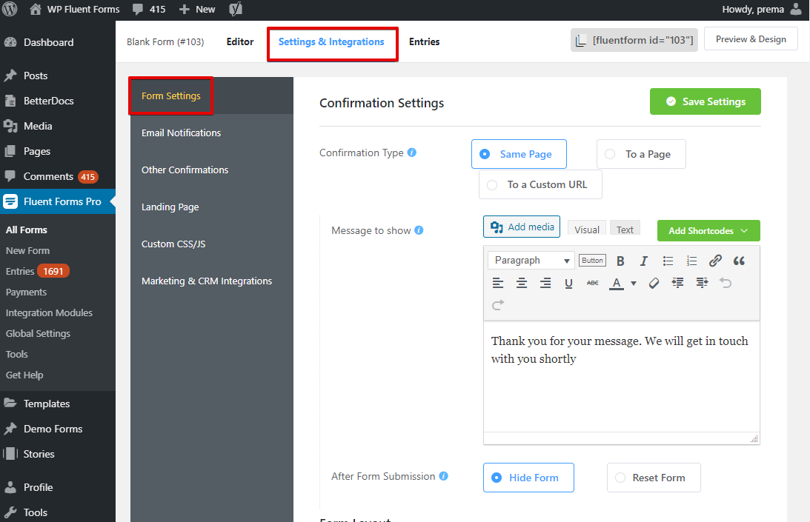
Task: Undo last editor change
Action: coord(726,283)
